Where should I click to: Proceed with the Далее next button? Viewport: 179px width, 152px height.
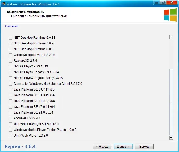[x=123, y=147]
